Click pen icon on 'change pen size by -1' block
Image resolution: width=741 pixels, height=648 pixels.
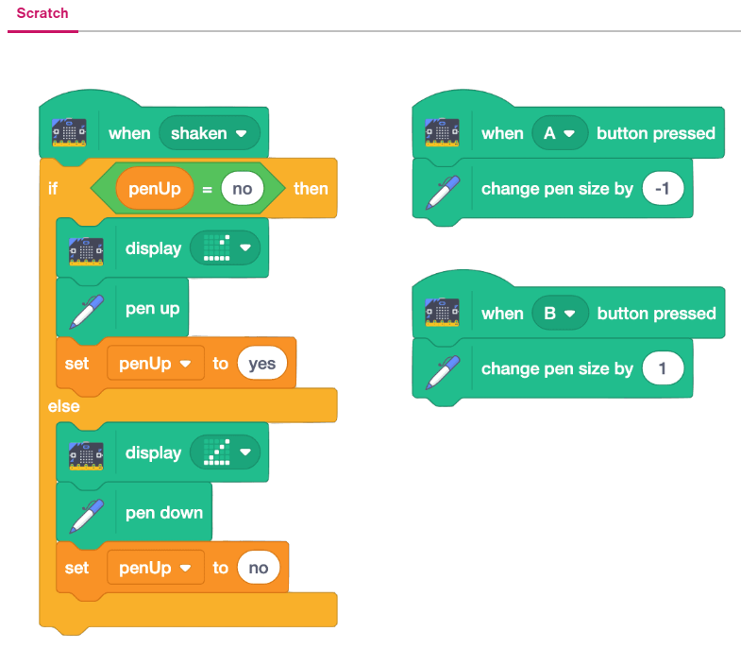442,189
